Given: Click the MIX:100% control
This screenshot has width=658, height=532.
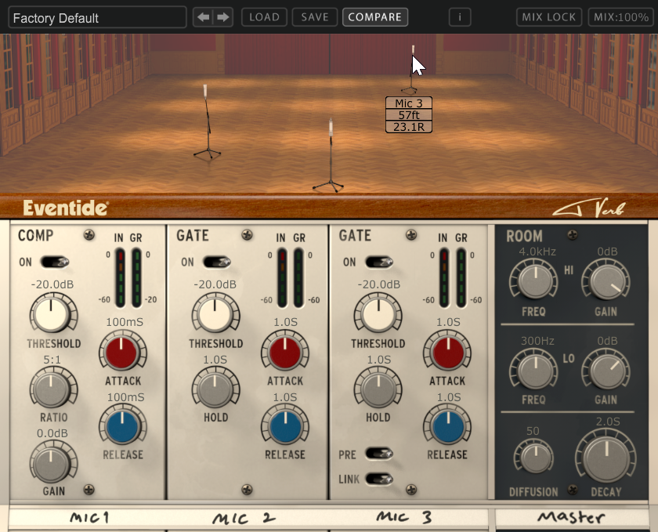Looking at the screenshot, I should pyautogui.click(x=620, y=16).
